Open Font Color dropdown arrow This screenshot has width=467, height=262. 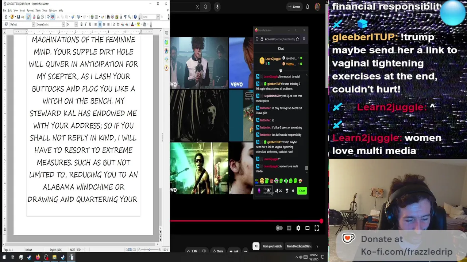tap(135, 24)
